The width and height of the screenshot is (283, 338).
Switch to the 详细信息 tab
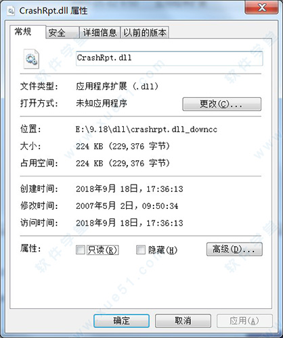[x=100, y=32]
